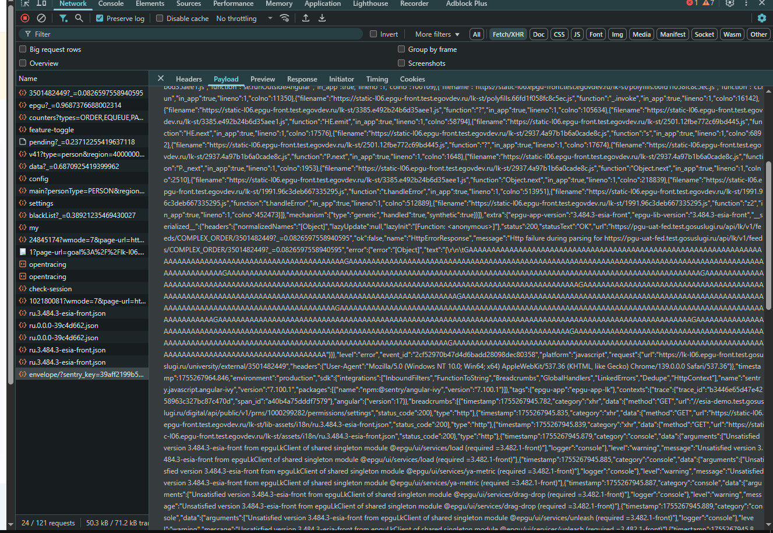
Task: Check the Invert filter option
Action: click(x=374, y=34)
